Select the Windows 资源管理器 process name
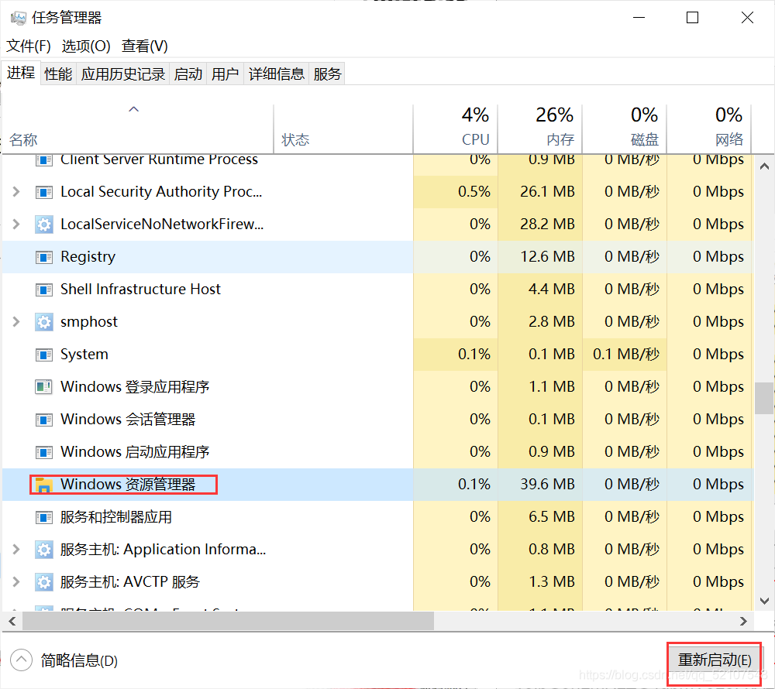The width and height of the screenshot is (775, 689). [128, 485]
